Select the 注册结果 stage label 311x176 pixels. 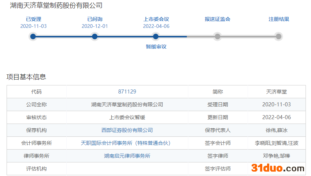(x=279, y=19)
